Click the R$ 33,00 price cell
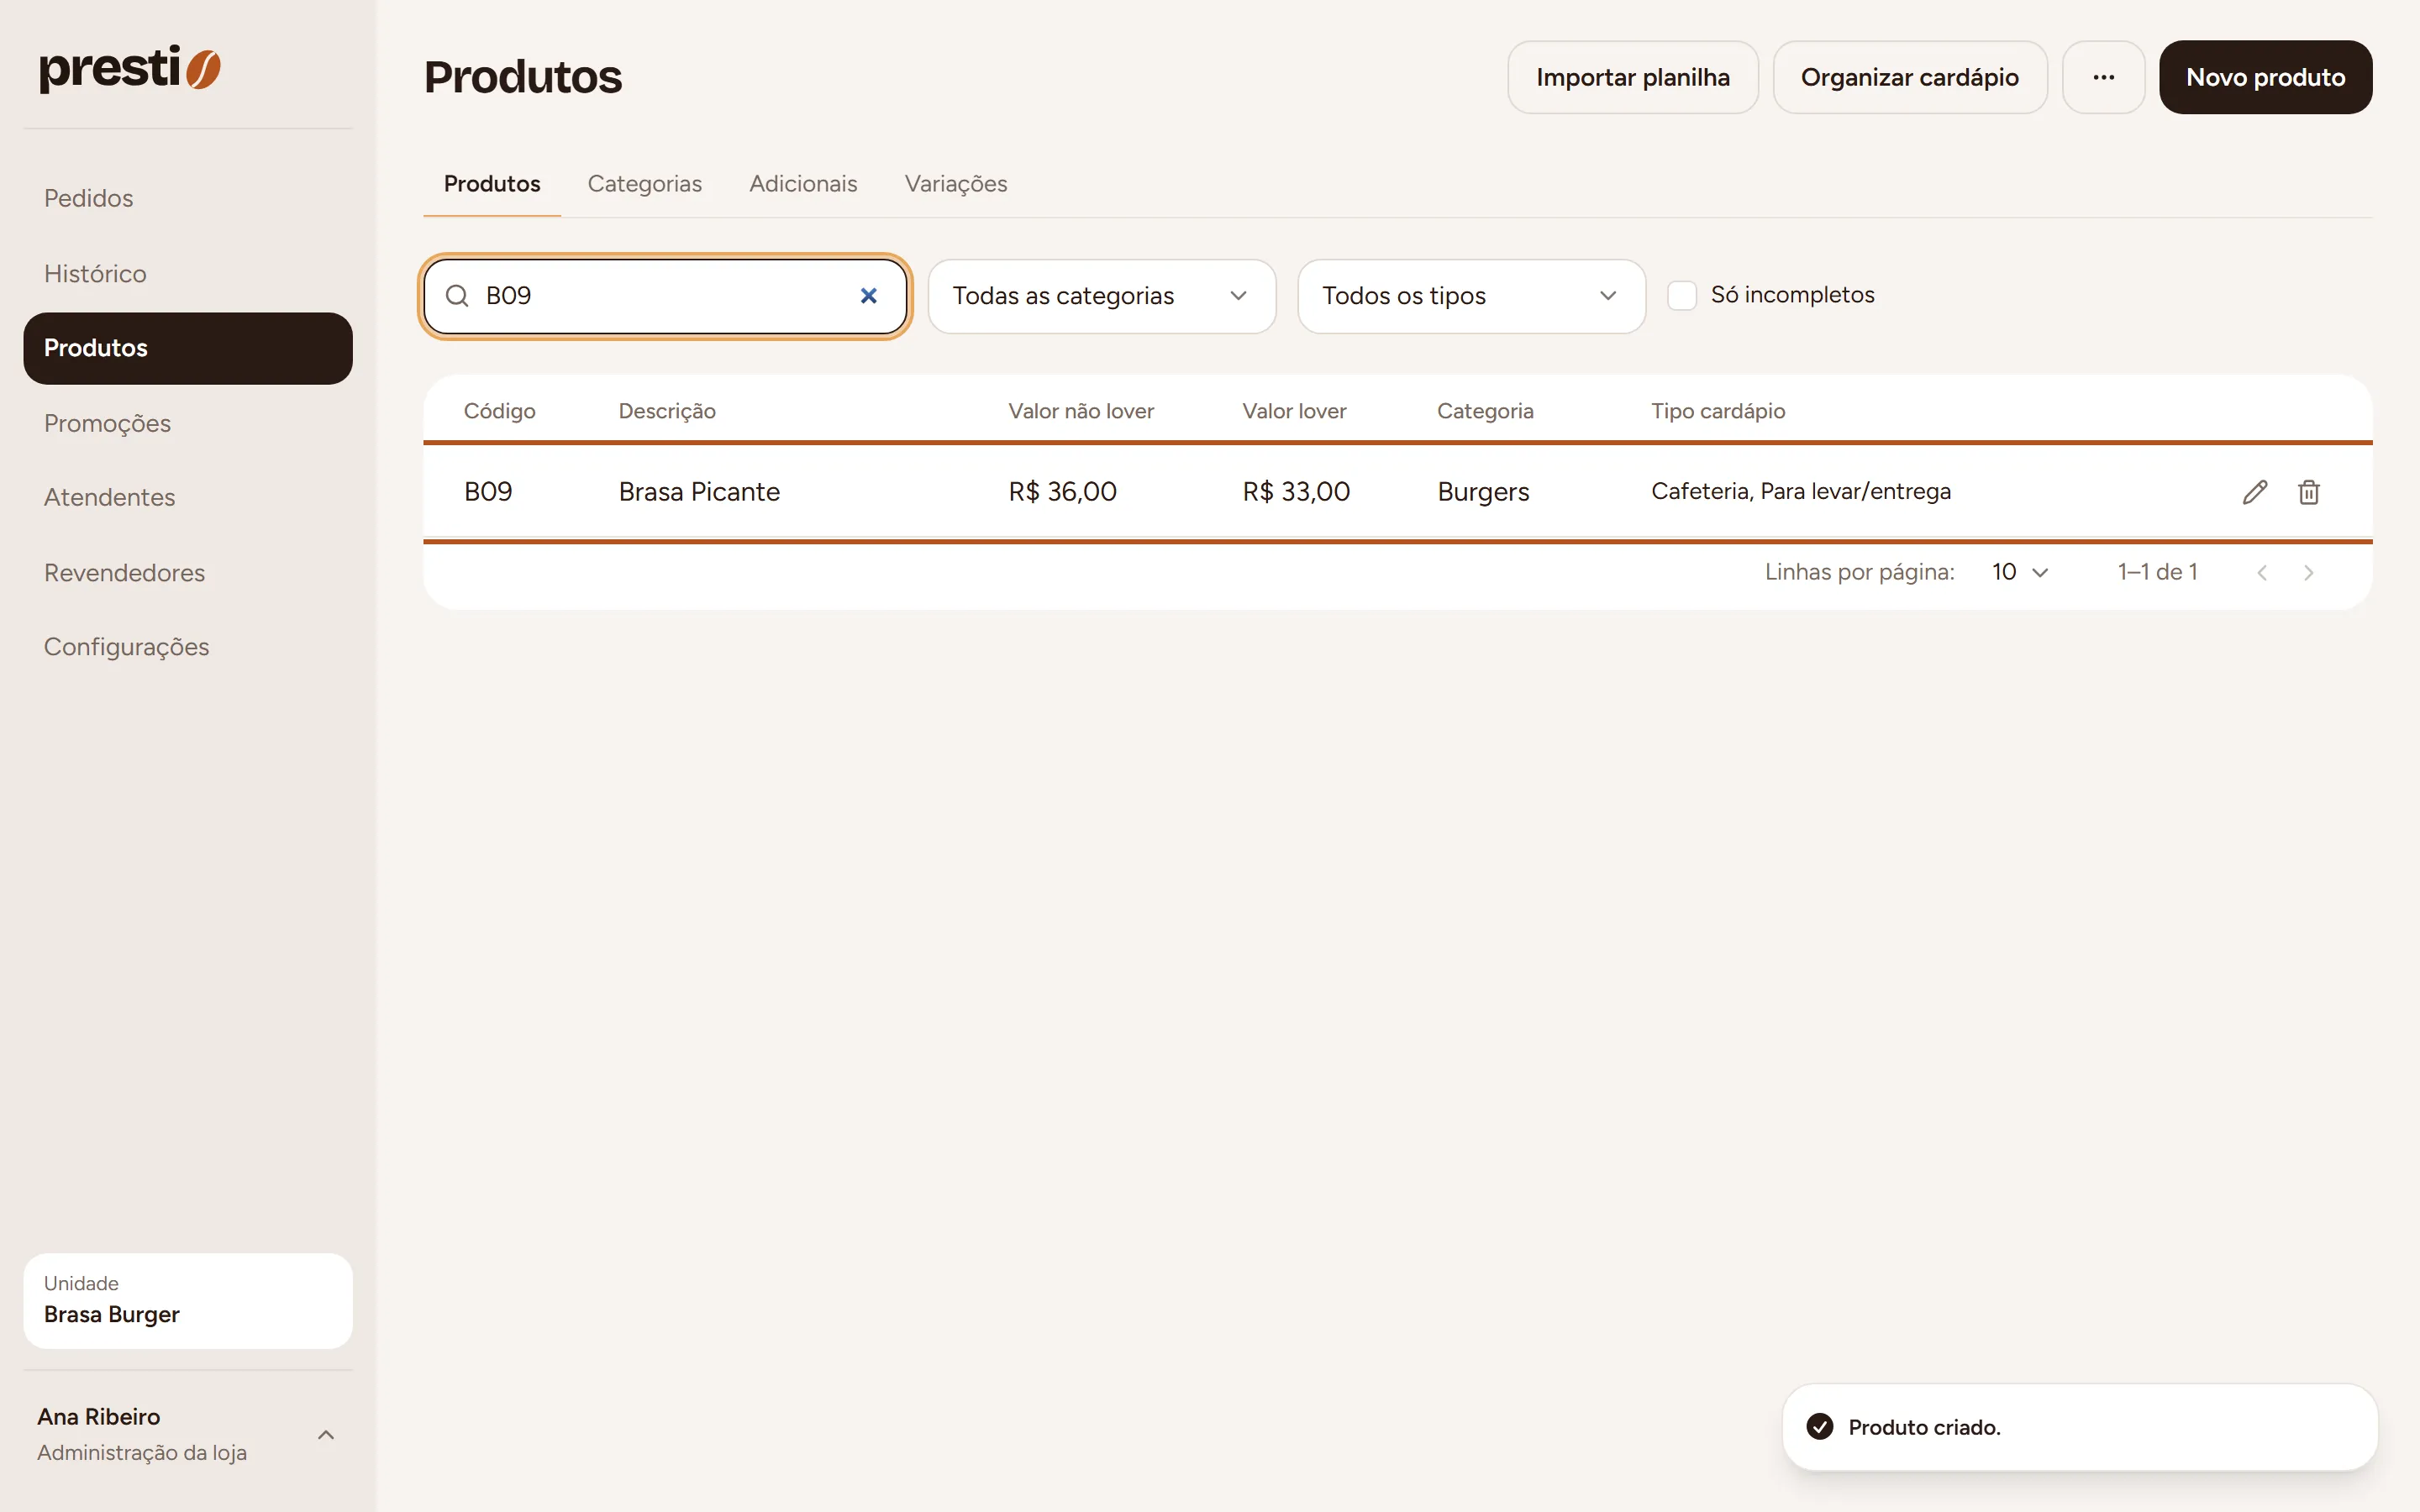The image size is (2420, 1512). pyautogui.click(x=1296, y=492)
